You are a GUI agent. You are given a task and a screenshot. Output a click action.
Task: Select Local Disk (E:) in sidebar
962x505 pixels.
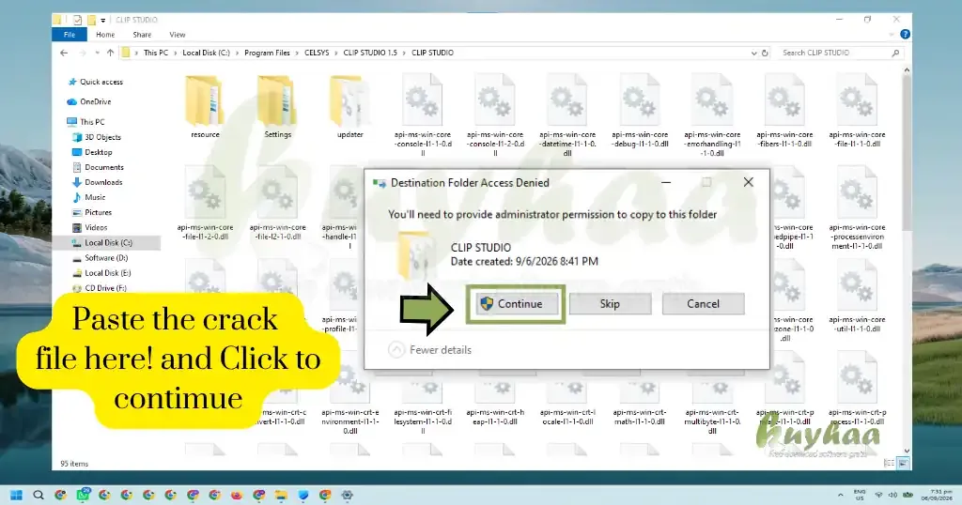101,273
